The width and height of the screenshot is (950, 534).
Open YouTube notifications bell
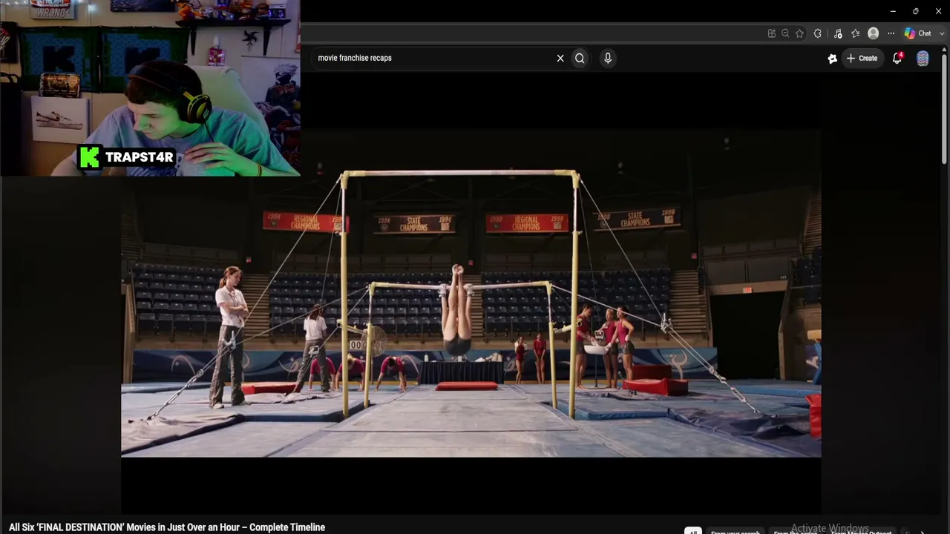pos(897,58)
